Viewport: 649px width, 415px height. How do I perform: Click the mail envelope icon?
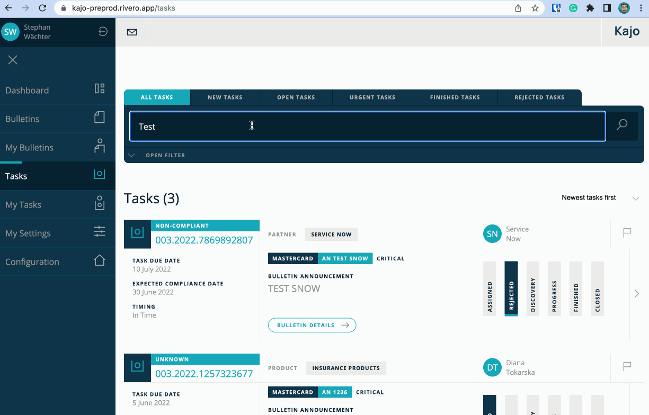(x=132, y=32)
